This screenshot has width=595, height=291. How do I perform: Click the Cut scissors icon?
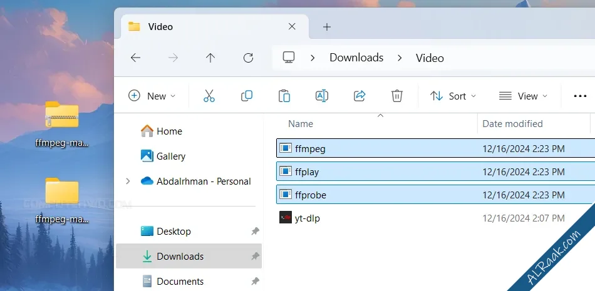pyautogui.click(x=209, y=96)
